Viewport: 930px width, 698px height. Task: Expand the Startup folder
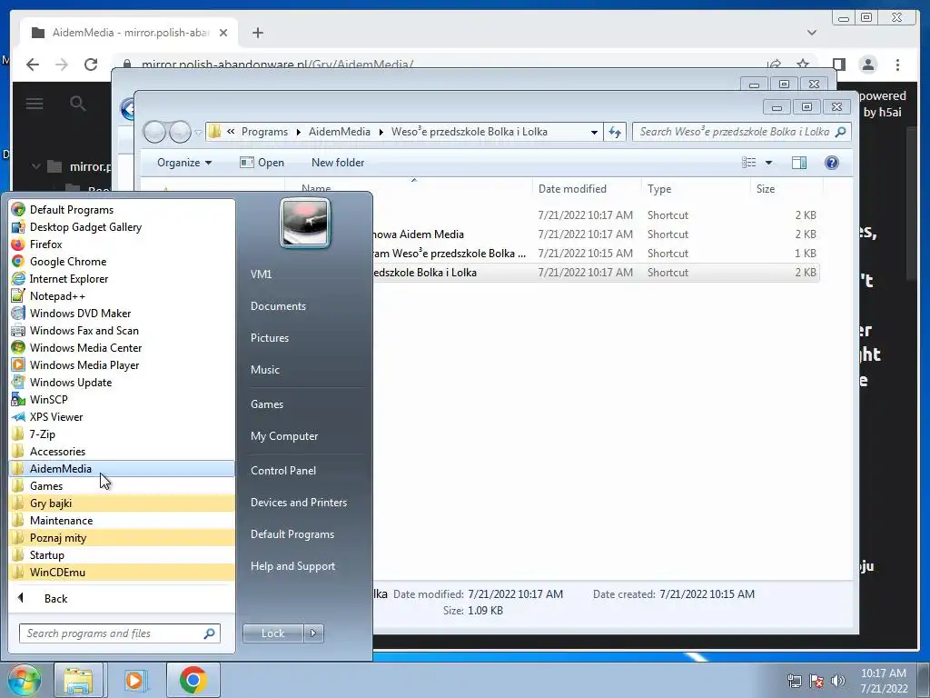point(122,554)
